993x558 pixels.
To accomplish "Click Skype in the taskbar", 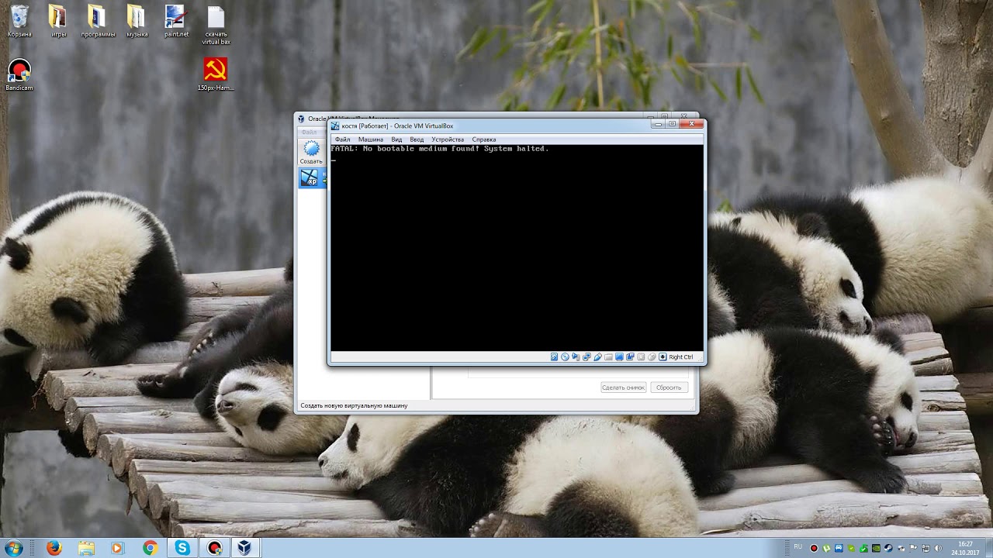I will 182,548.
